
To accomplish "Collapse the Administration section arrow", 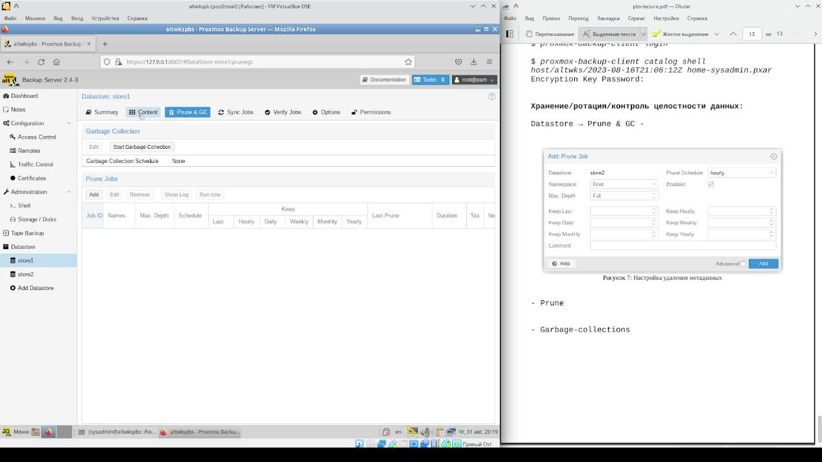I will tap(69, 192).
